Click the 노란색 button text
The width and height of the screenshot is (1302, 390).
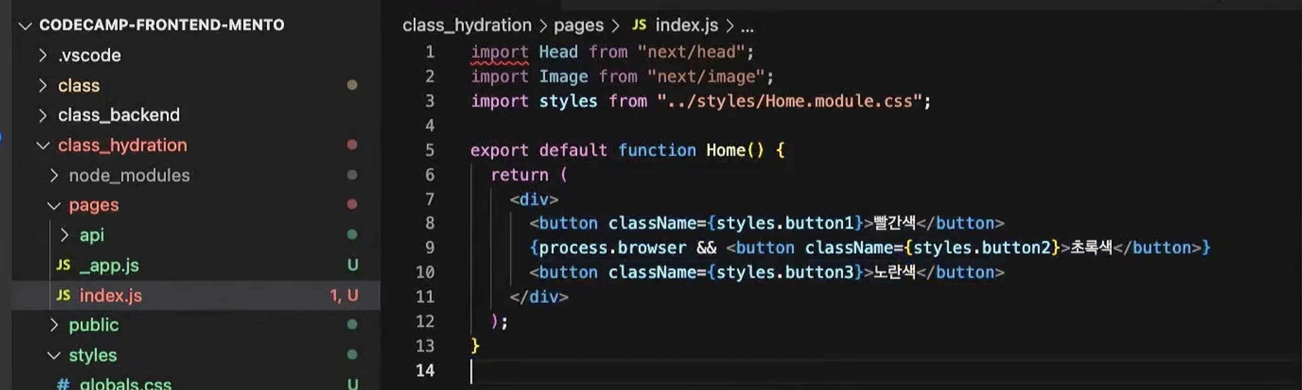coord(895,272)
